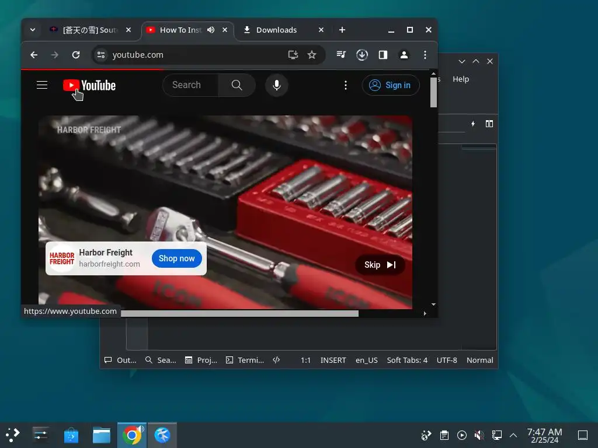Click the 1:1 cursor position indicator

click(305, 360)
